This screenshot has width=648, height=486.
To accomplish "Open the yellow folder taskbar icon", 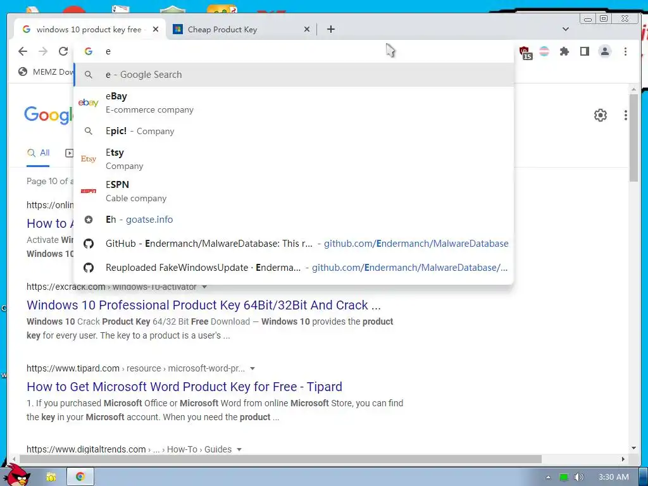I will pyautogui.click(x=51, y=477).
